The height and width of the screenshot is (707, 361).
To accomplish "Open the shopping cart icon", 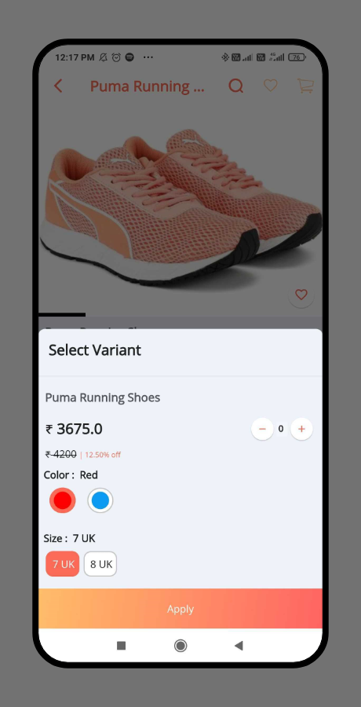I will pyautogui.click(x=305, y=86).
